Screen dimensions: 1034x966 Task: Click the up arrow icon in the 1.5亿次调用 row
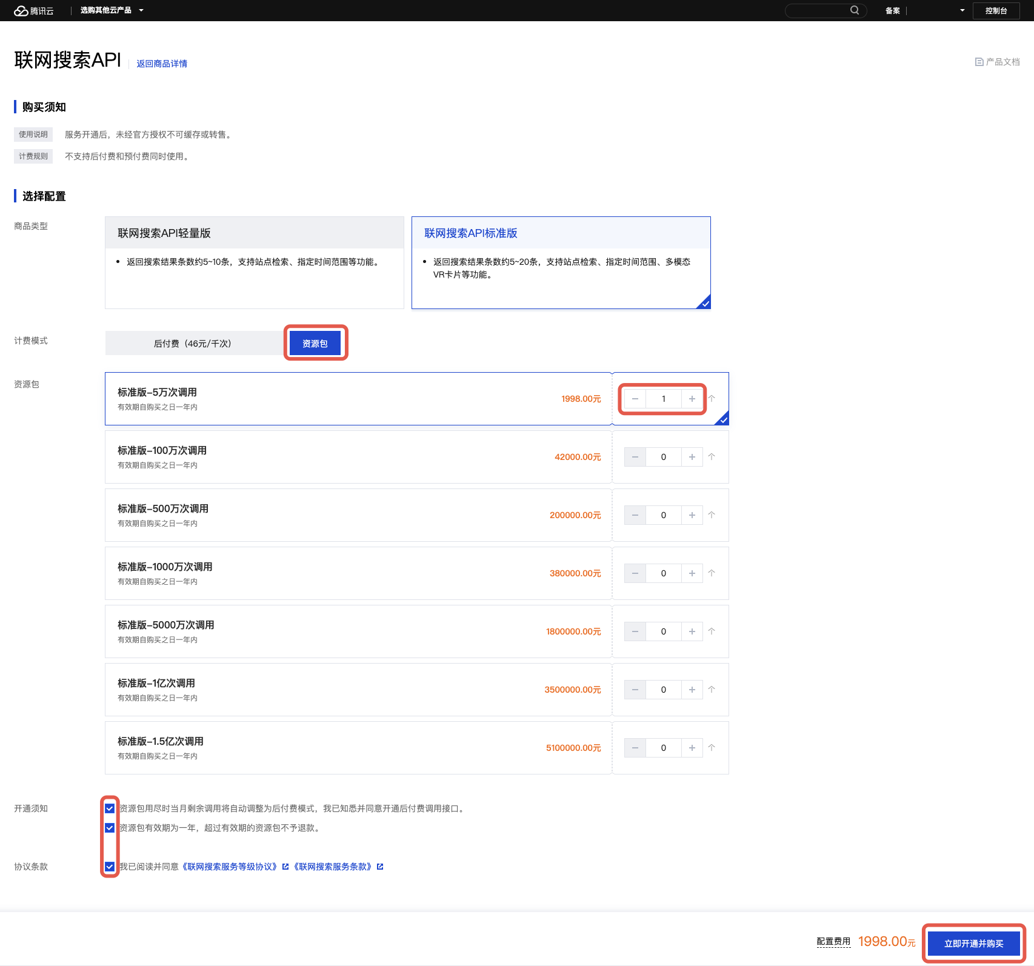[x=712, y=748]
